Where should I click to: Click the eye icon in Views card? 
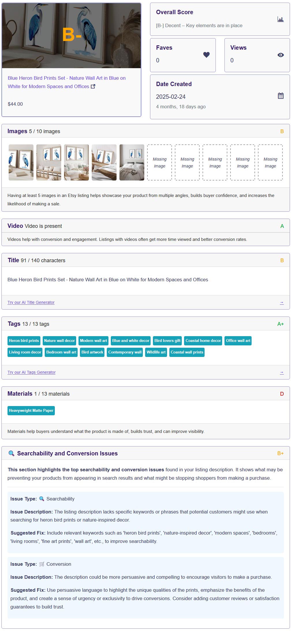[280, 55]
